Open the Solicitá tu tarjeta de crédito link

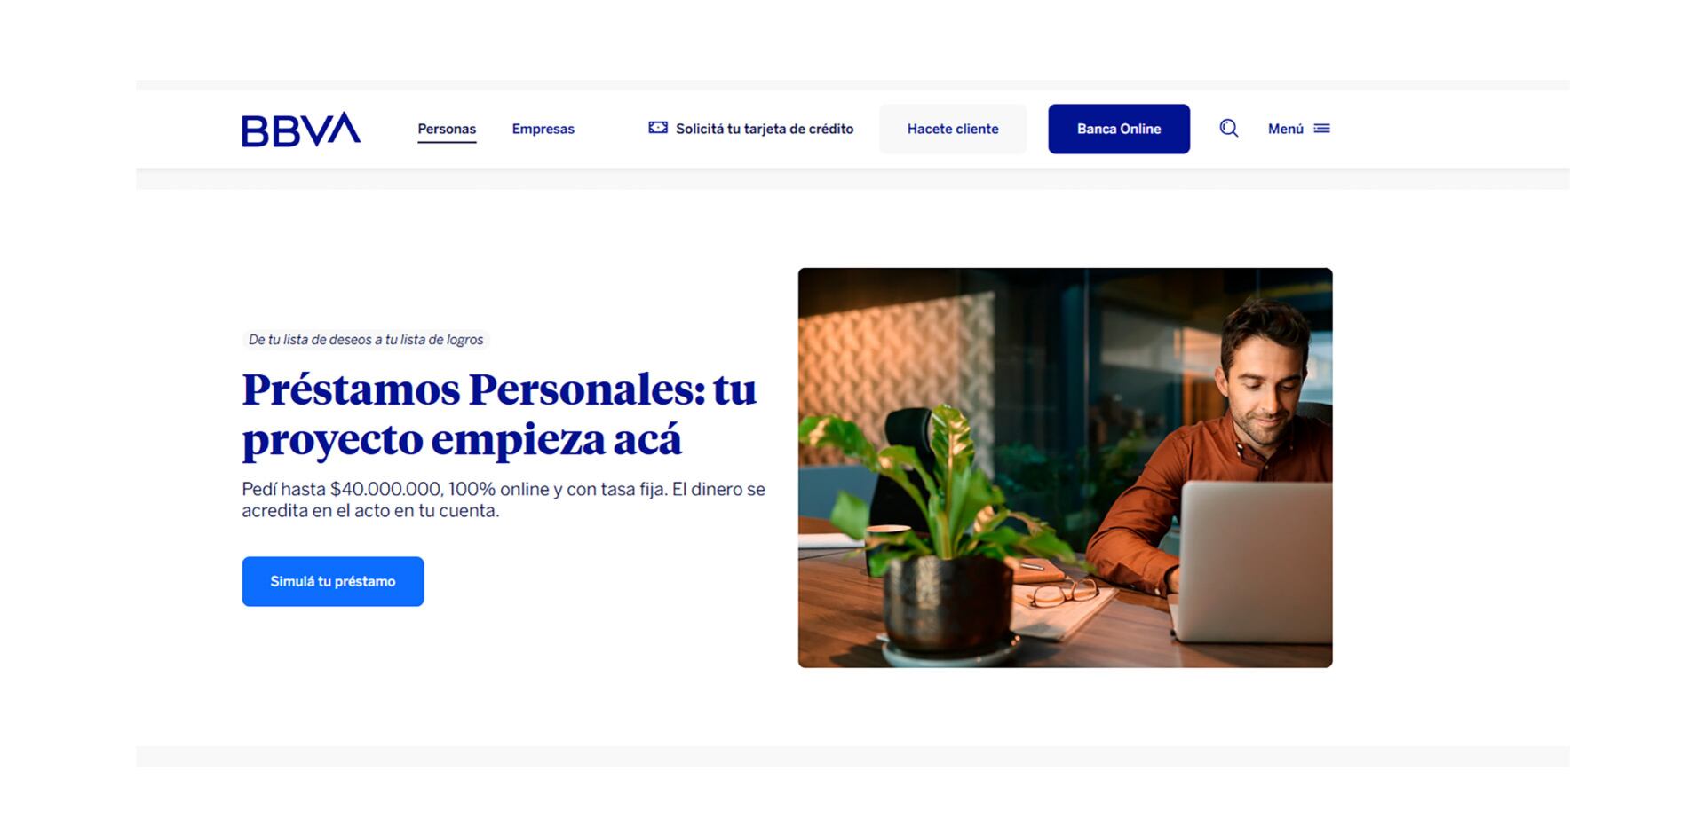click(x=765, y=129)
